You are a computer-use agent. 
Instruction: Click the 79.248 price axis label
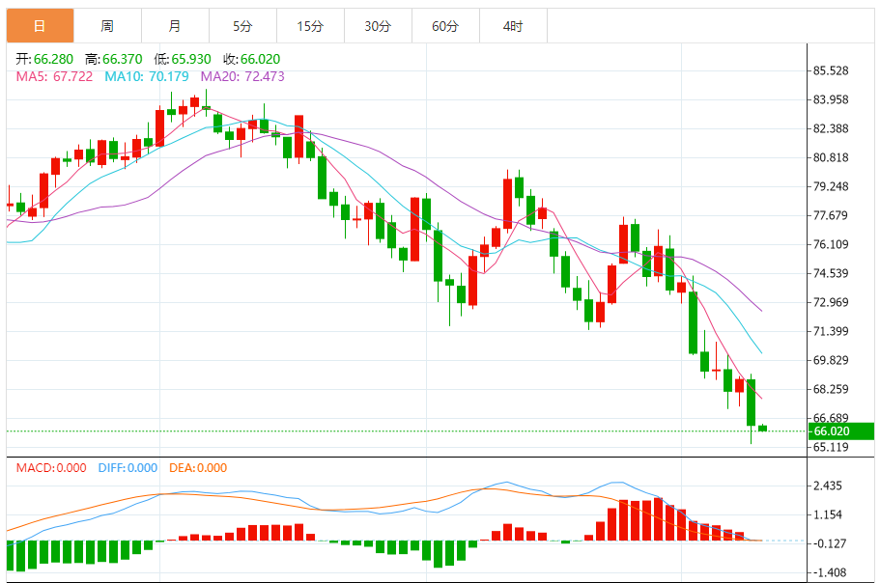coord(831,186)
